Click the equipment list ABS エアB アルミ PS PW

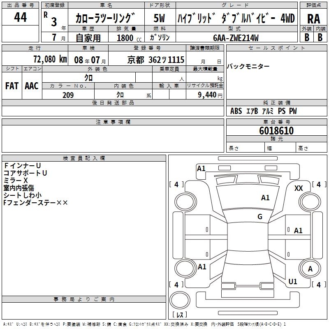263,111
